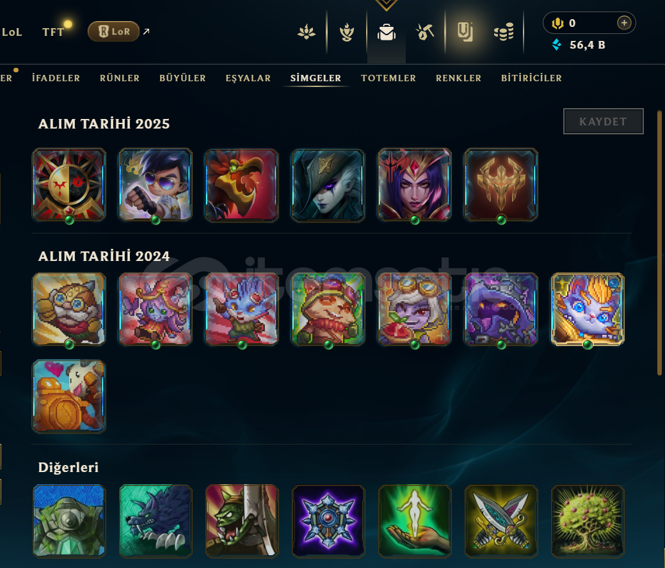Select the green werewolf icon under Diğerleri
Screen dimensions: 665x568
[x=156, y=521]
